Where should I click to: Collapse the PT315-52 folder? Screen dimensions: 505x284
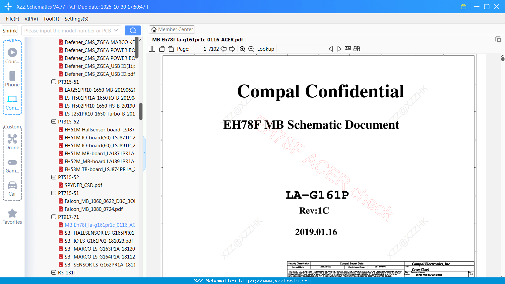[x=54, y=121]
